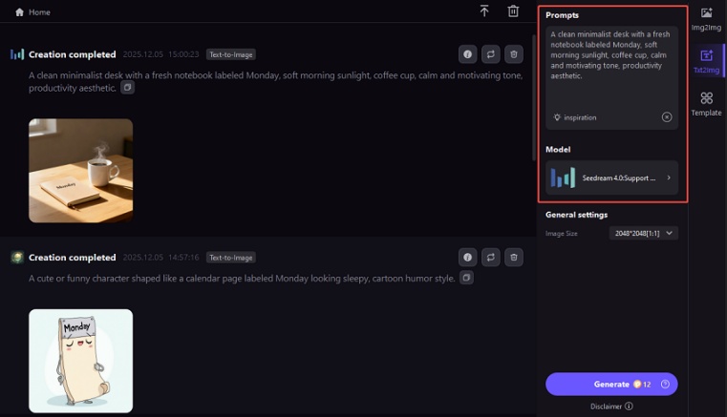This screenshot has height=417, width=727.
Task: Click the creations list scrollbar
Action: tap(534, 97)
